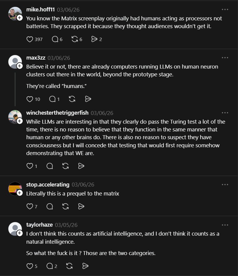Viewport: 238px width, 276px height.
Task: Open more options on winchesterthetriggerfish's post
Action: tap(225, 113)
